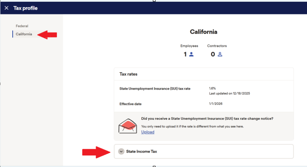Open the Federal tax section
The height and width of the screenshot is (167, 307).
22,26
